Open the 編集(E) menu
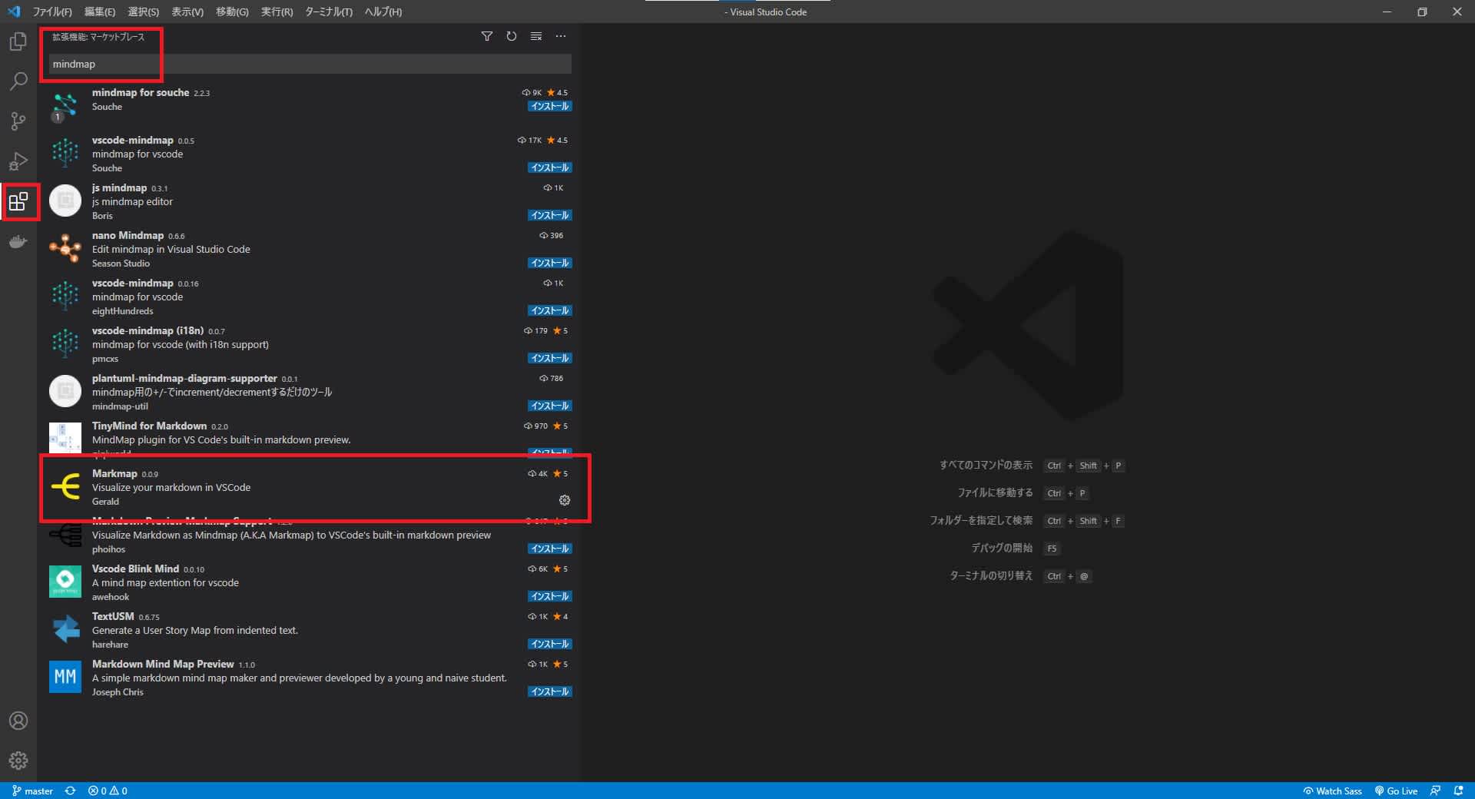1475x799 pixels. tap(100, 12)
